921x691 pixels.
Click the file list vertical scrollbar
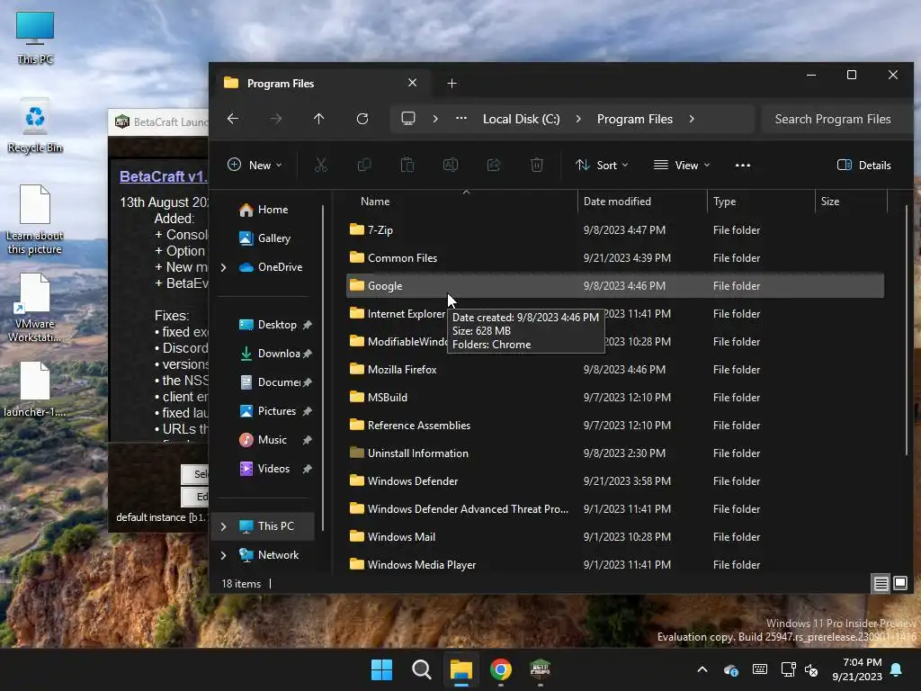[x=907, y=329]
